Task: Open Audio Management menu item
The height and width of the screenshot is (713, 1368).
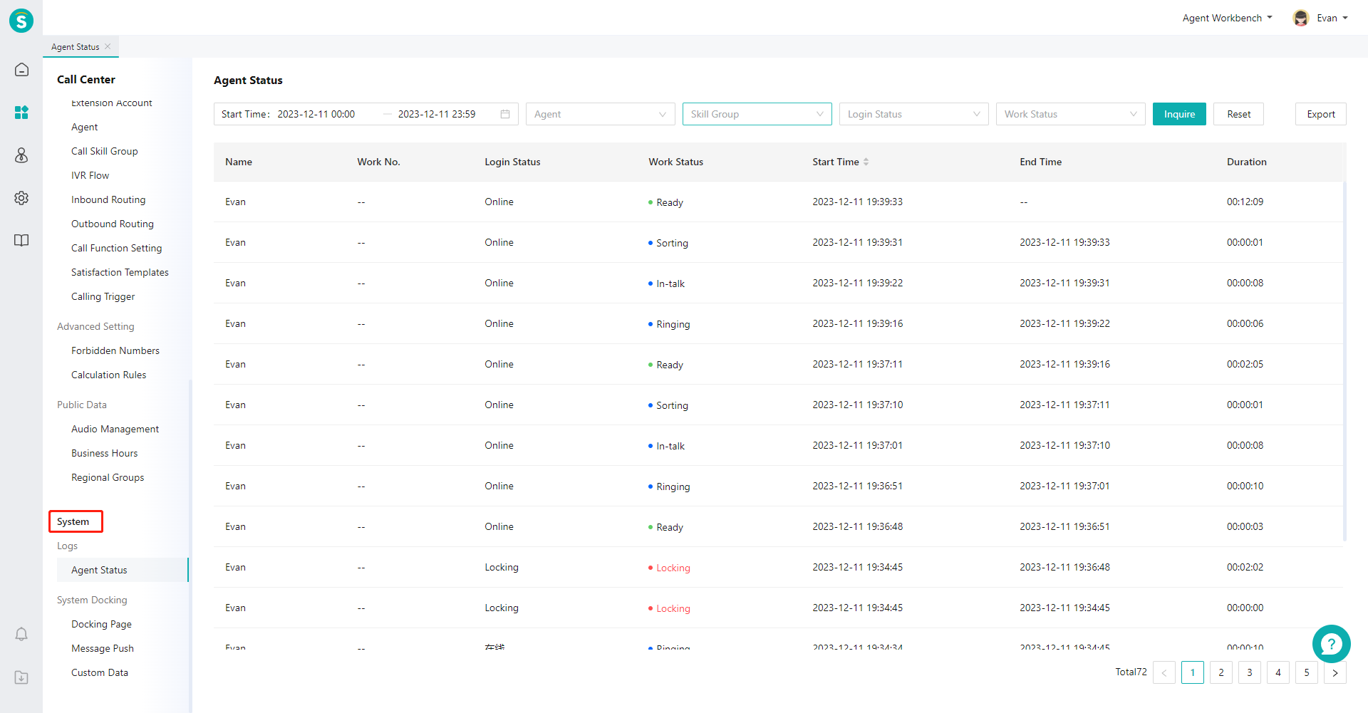Action: coord(115,429)
